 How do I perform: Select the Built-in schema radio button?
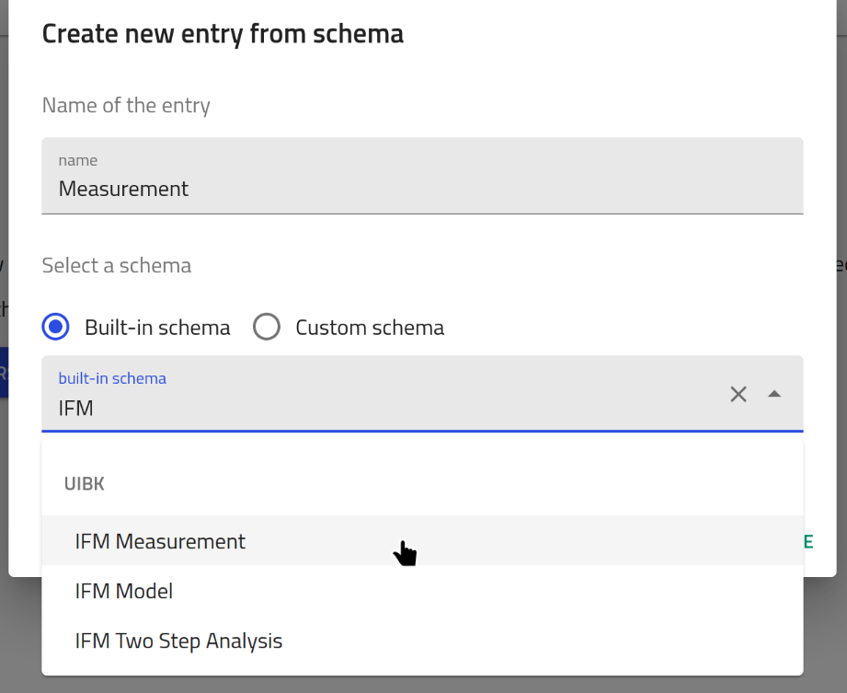(x=56, y=327)
